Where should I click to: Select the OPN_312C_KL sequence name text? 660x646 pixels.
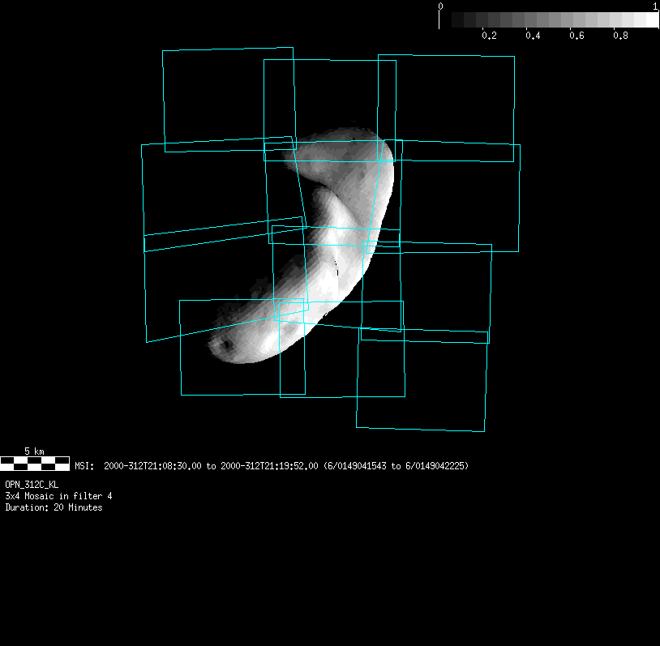click(x=32, y=484)
